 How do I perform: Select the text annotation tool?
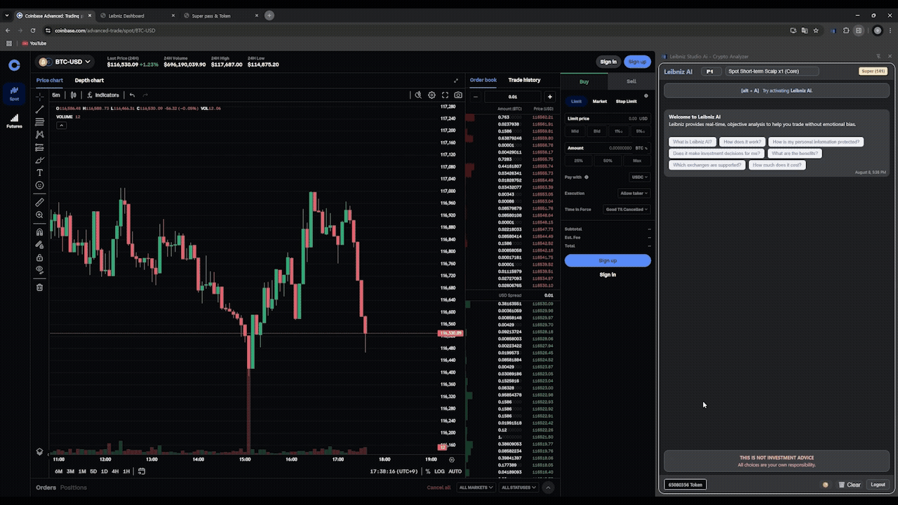[39, 173]
